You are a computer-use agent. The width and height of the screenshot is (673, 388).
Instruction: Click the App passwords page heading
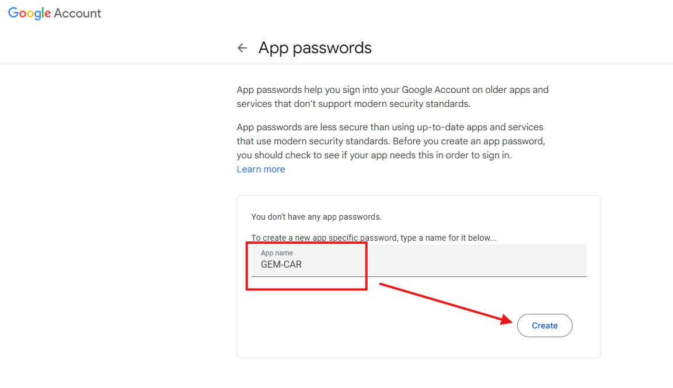(x=315, y=48)
